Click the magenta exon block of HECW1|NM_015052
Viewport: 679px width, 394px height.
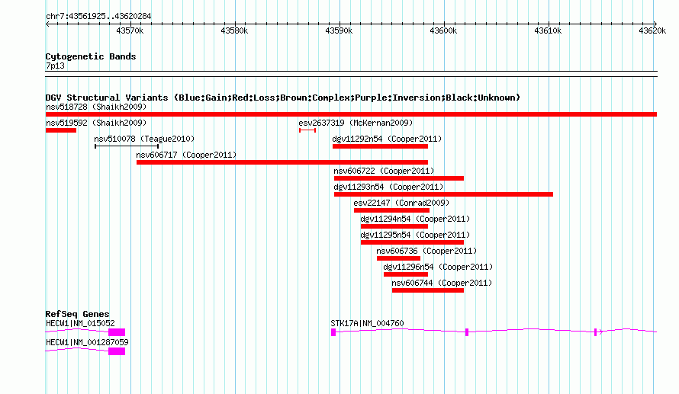click(117, 332)
